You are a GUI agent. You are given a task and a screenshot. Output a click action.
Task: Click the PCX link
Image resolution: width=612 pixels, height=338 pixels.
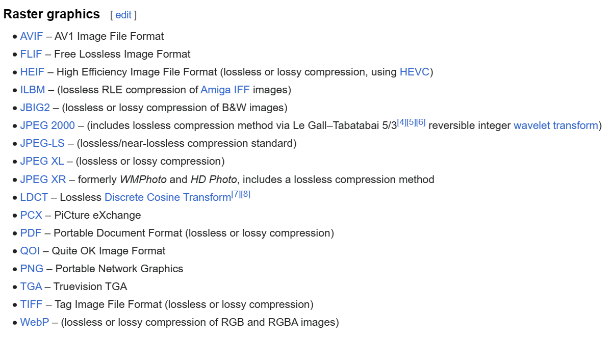click(31, 215)
